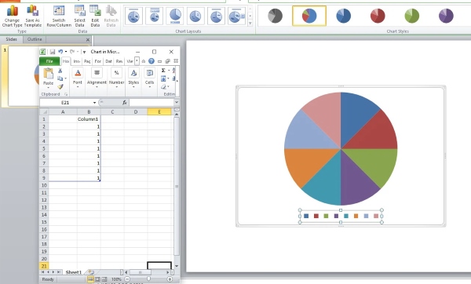Switch to the Outline tab

click(x=35, y=39)
